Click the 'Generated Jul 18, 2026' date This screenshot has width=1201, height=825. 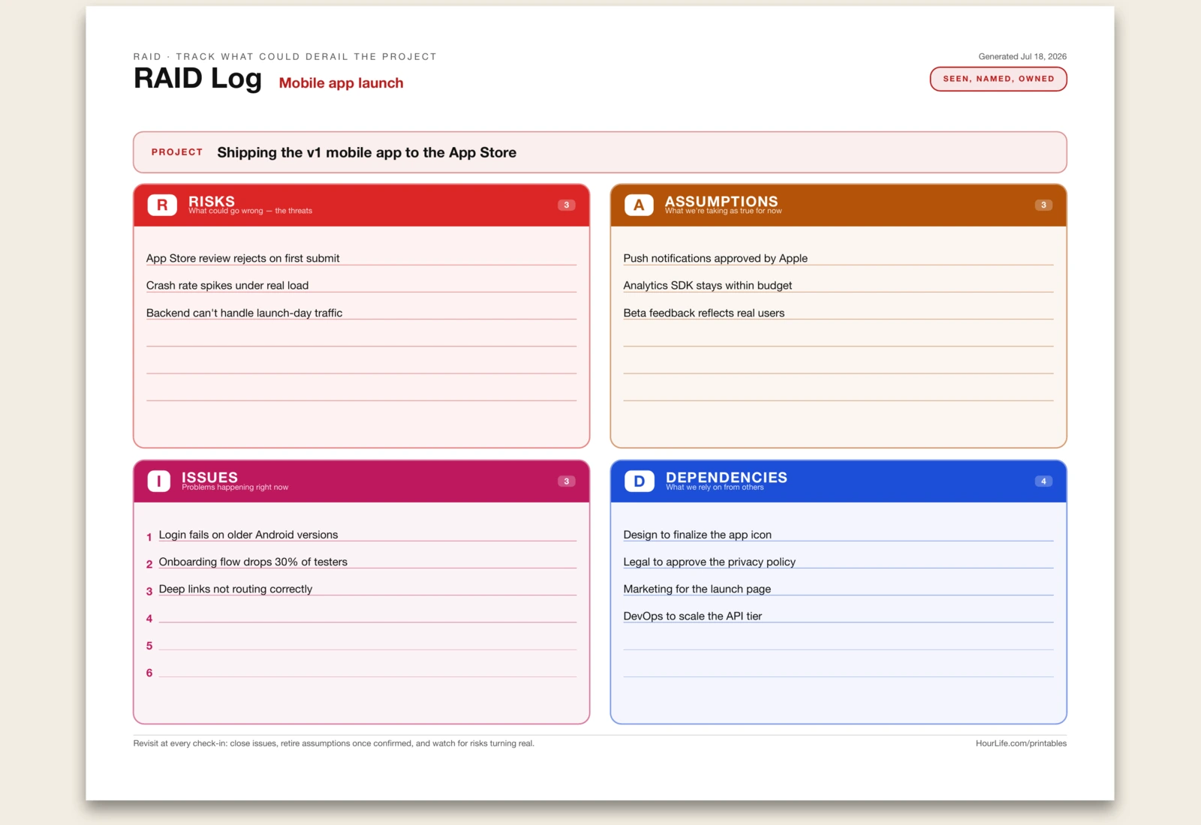[x=1022, y=56]
